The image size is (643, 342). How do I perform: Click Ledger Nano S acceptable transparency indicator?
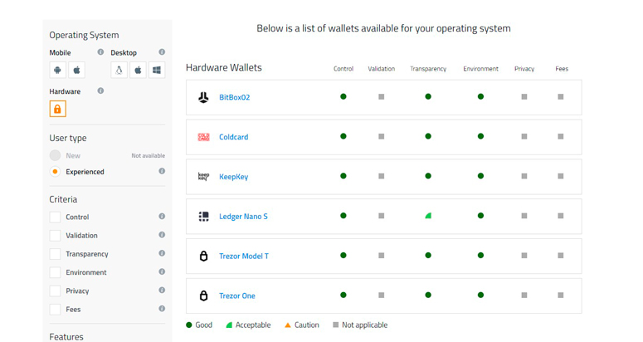pos(428,216)
